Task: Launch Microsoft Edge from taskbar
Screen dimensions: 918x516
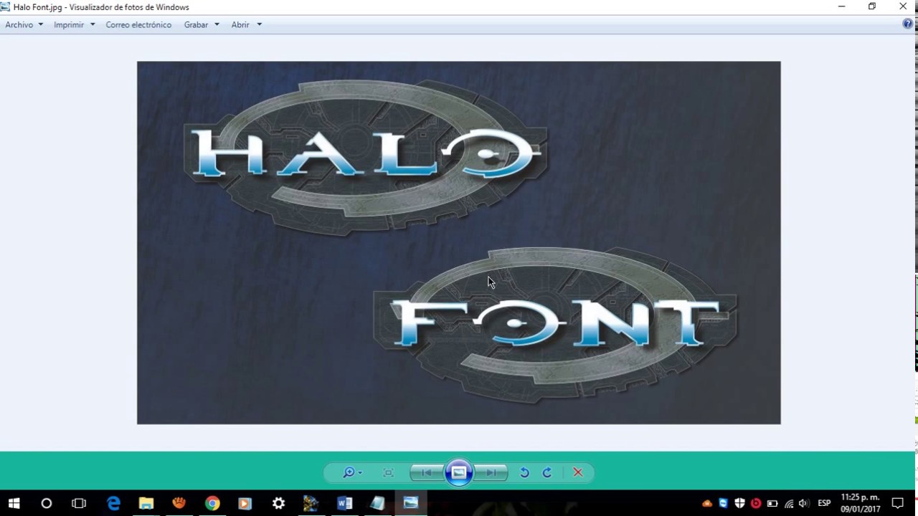Action: tap(113, 503)
